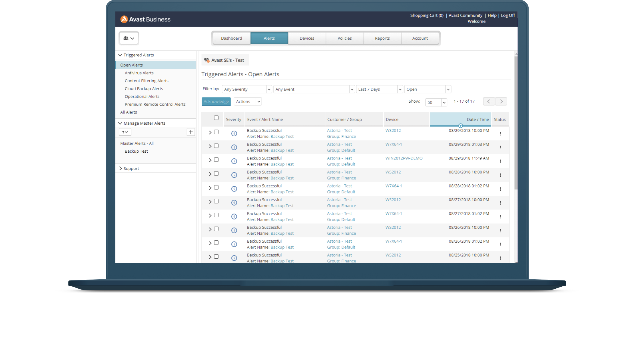Select checkbox for the WIN2012PW-DEMO alert row
The image size is (634, 343).
216,160
